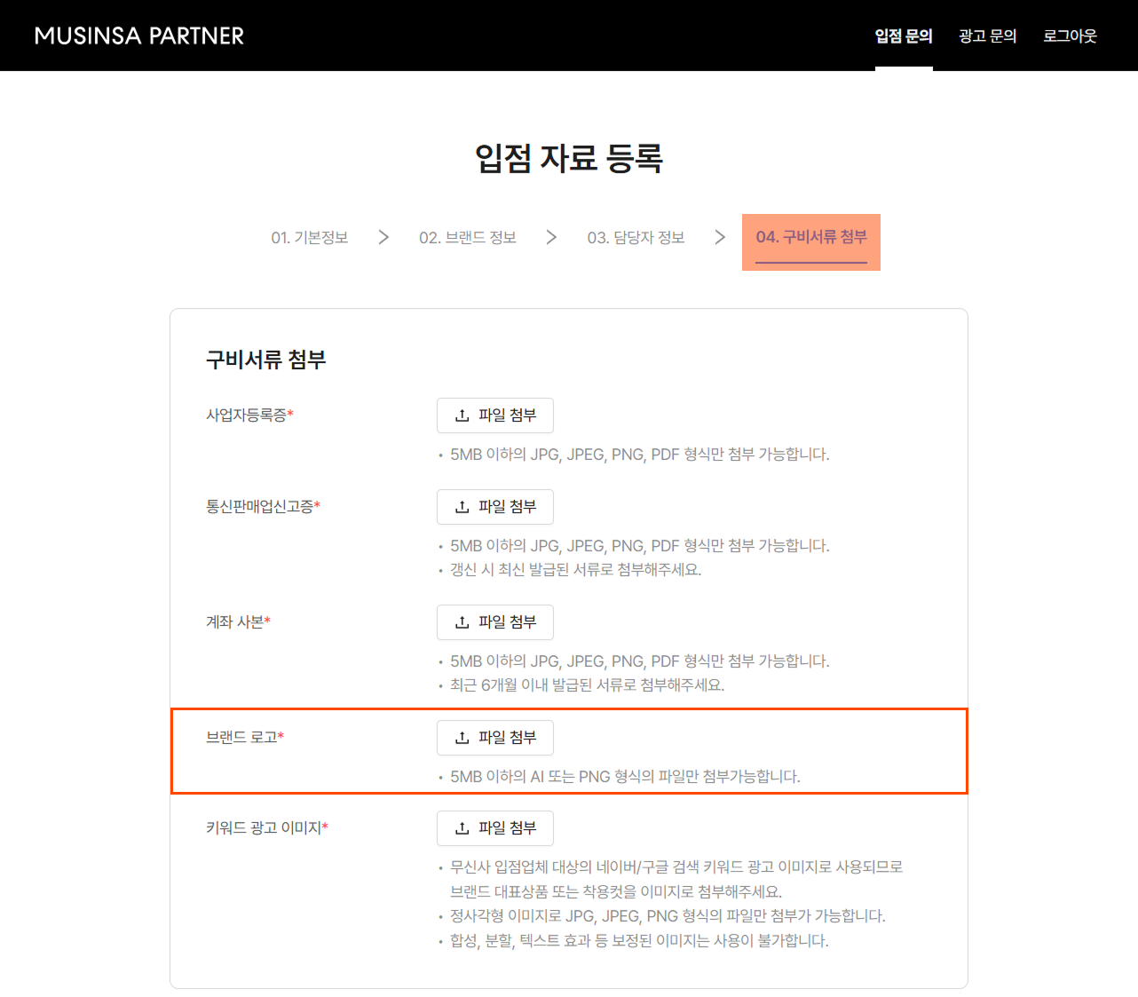Screen dimensions: 1138x997
Task: Click the 키워드 광고 이미지 field label
Action: tap(264, 828)
